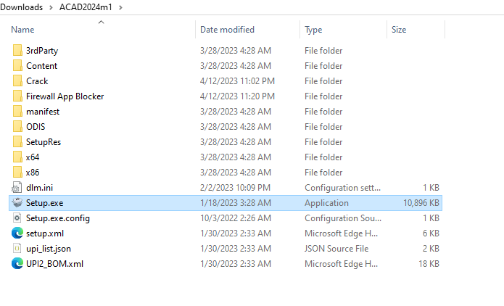Click the dlm.ini settings file icon

click(x=17, y=187)
